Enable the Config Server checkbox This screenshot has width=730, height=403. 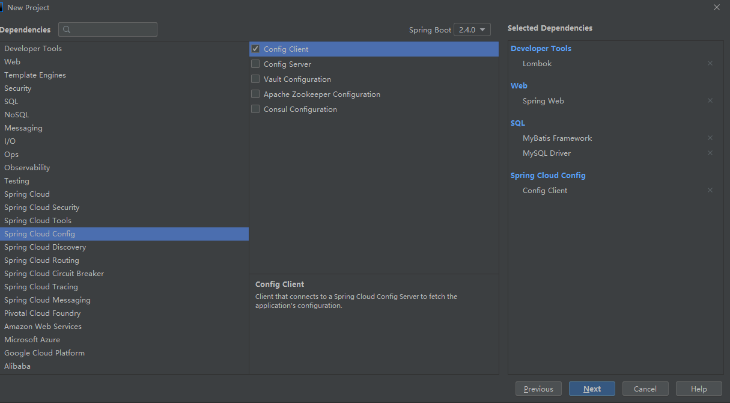tap(255, 64)
